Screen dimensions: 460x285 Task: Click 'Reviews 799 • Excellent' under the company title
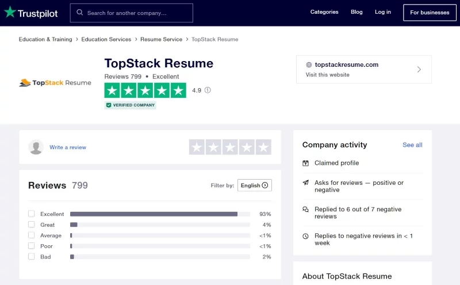141,77
